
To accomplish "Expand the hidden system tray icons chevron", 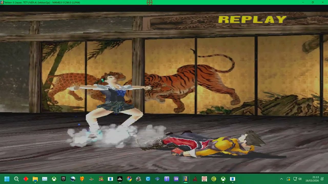I will tap(281, 179).
